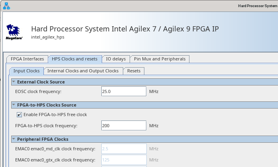This screenshot has height=167, width=278.
Task: Open Internal Clocks and Output Clocks tab
Action: 83,71
